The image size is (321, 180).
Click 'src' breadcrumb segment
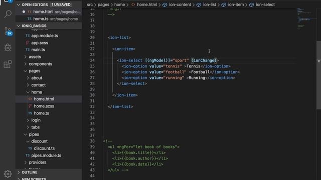coord(90,4)
